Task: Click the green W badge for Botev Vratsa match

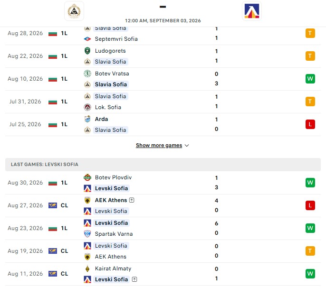Action: 310,79
